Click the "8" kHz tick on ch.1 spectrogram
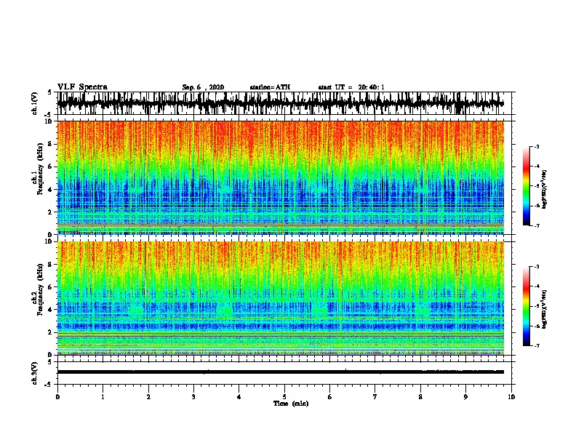 [50, 144]
